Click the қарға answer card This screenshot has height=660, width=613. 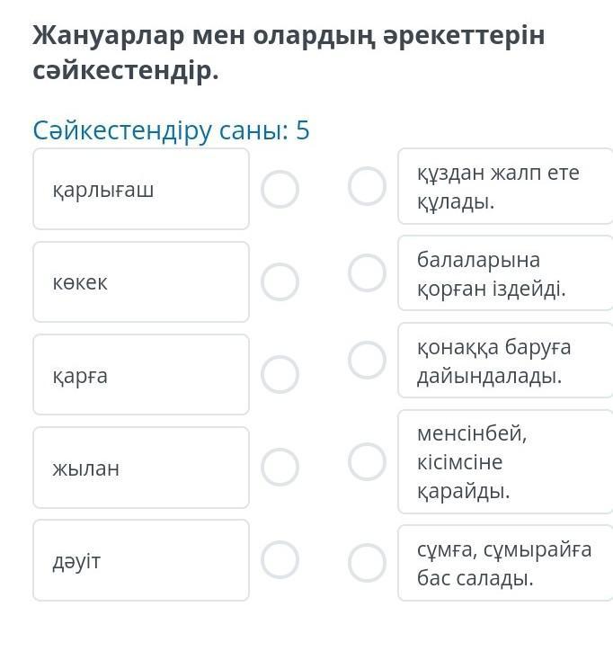click(141, 374)
